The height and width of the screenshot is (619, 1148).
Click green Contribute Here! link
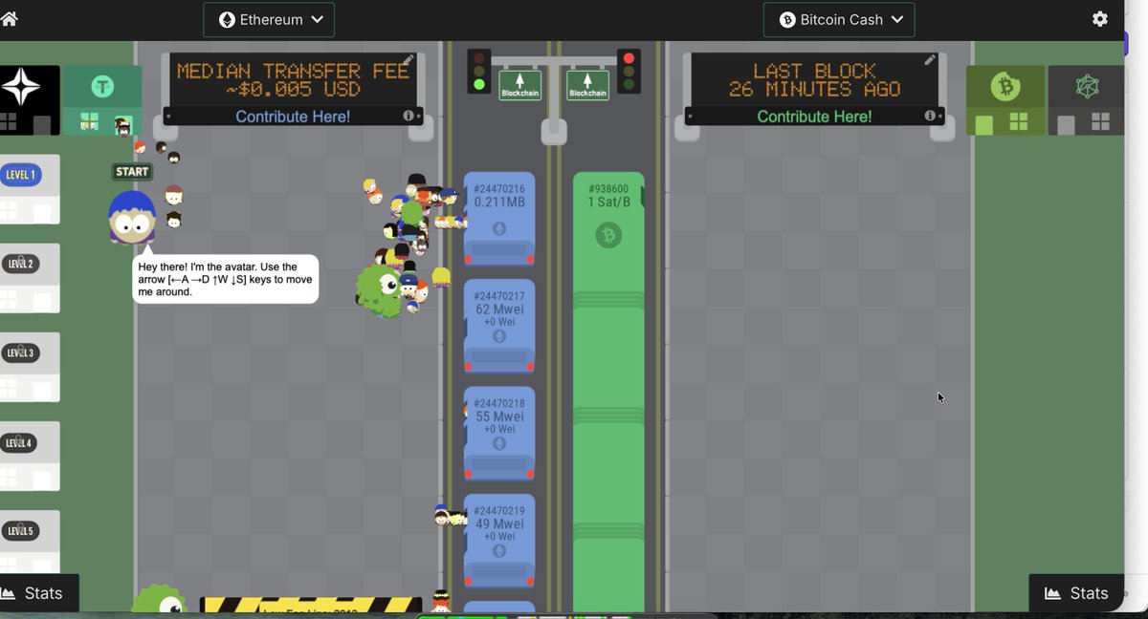pyautogui.click(x=814, y=117)
